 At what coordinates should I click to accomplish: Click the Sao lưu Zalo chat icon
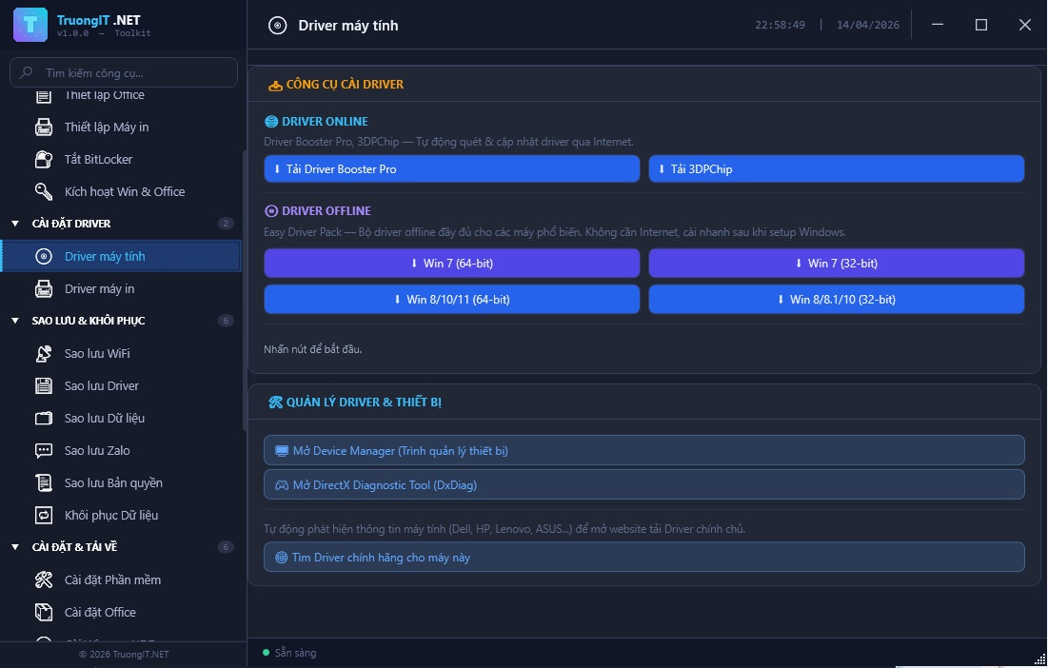44,450
